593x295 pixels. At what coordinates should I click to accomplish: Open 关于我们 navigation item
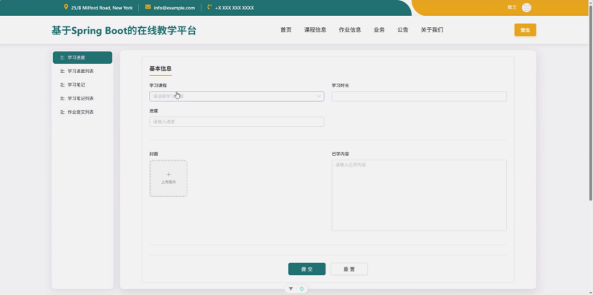coord(432,30)
